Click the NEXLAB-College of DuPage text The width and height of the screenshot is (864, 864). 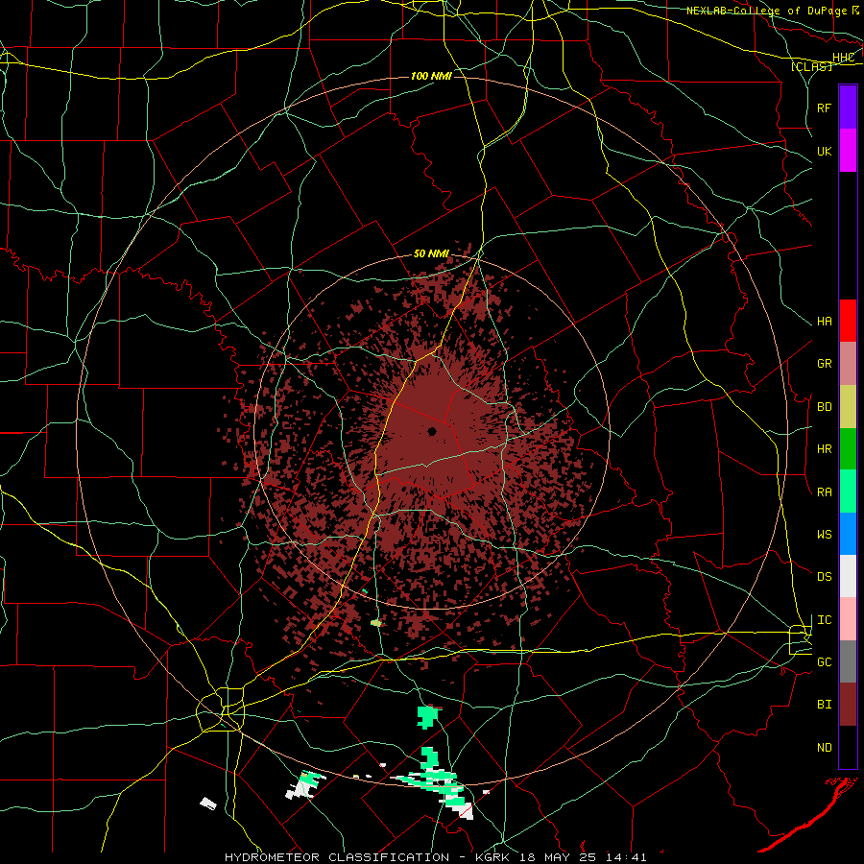point(768,11)
